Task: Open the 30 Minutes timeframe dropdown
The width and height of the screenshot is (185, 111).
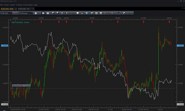Action: pos(31,13)
